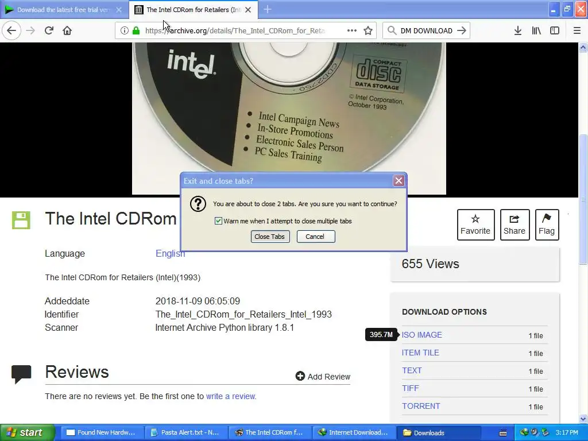The image size is (588, 441).
Task: Click the identifier The_Intel_CDRom_for_Retailers_Intel_1993
Action: (243, 314)
